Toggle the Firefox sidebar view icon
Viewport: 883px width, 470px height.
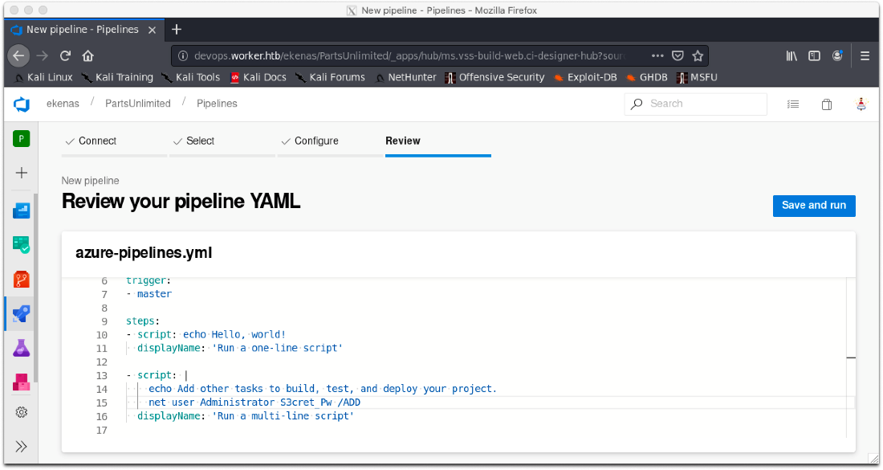tap(814, 55)
